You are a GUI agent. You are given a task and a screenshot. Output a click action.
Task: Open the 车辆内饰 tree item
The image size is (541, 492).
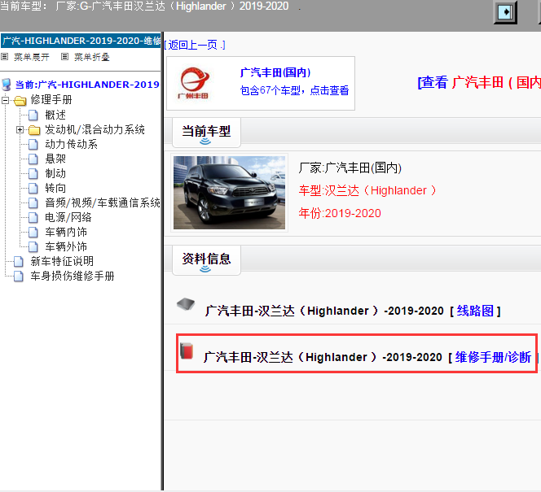[x=66, y=232]
